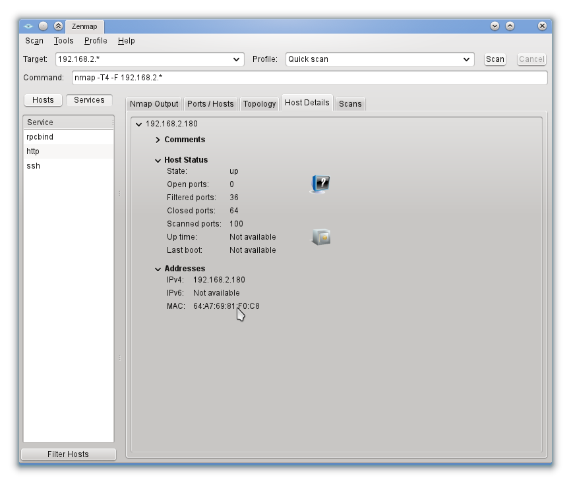Open the Target dropdown list
Screen dimensions: 571x484
coord(236,59)
